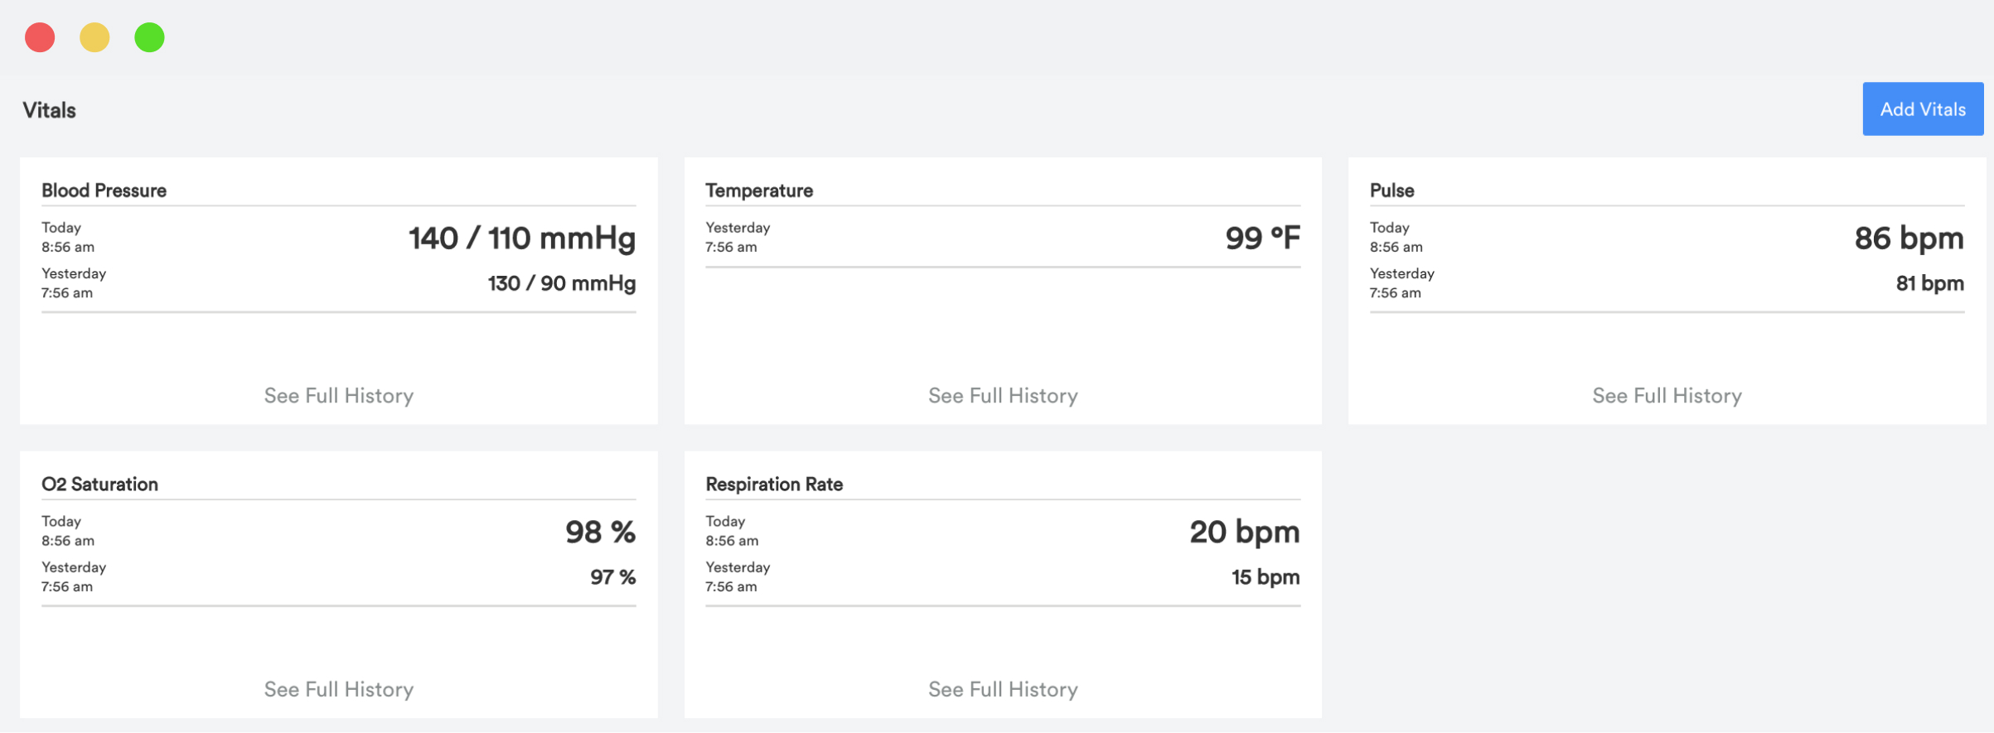1994x733 pixels.
Task: Select today's 140 / 110 mmHg reading
Action: tap(521, 239)
